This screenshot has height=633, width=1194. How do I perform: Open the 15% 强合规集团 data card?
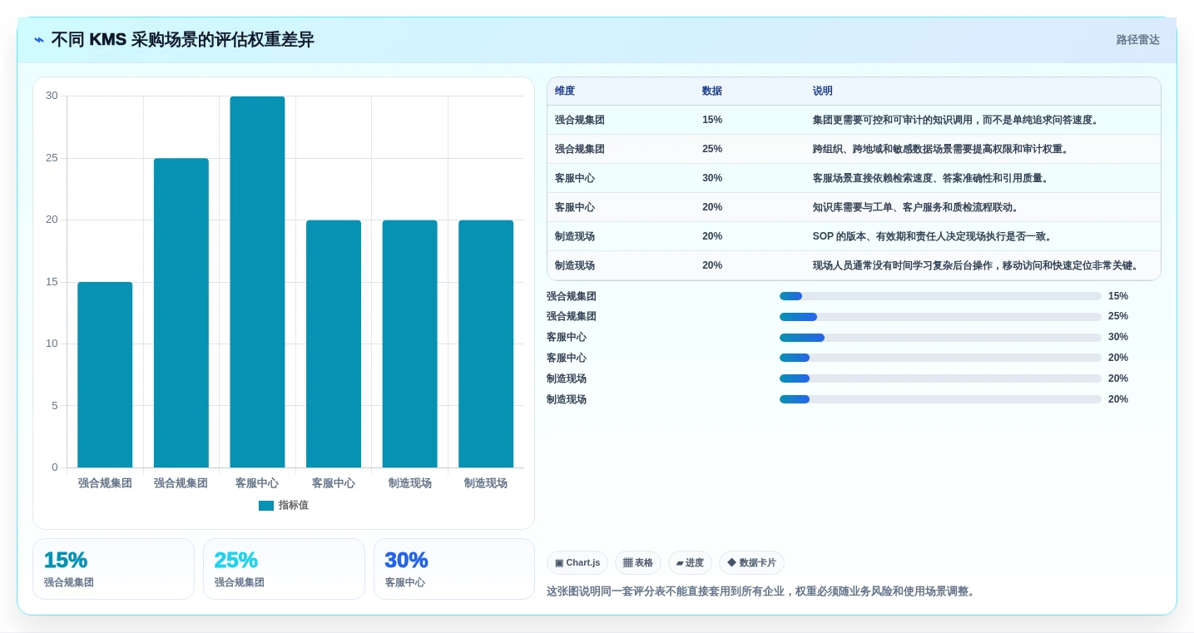(113, 569)
